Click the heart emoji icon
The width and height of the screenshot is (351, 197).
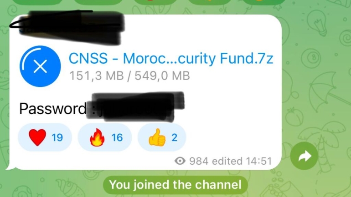pos(37,137)
